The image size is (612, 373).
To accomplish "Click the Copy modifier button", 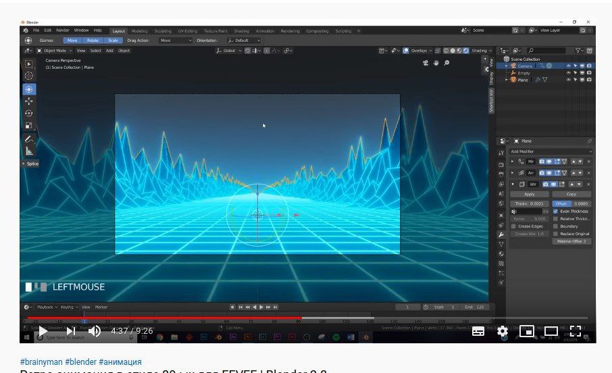I will point(571,194).
